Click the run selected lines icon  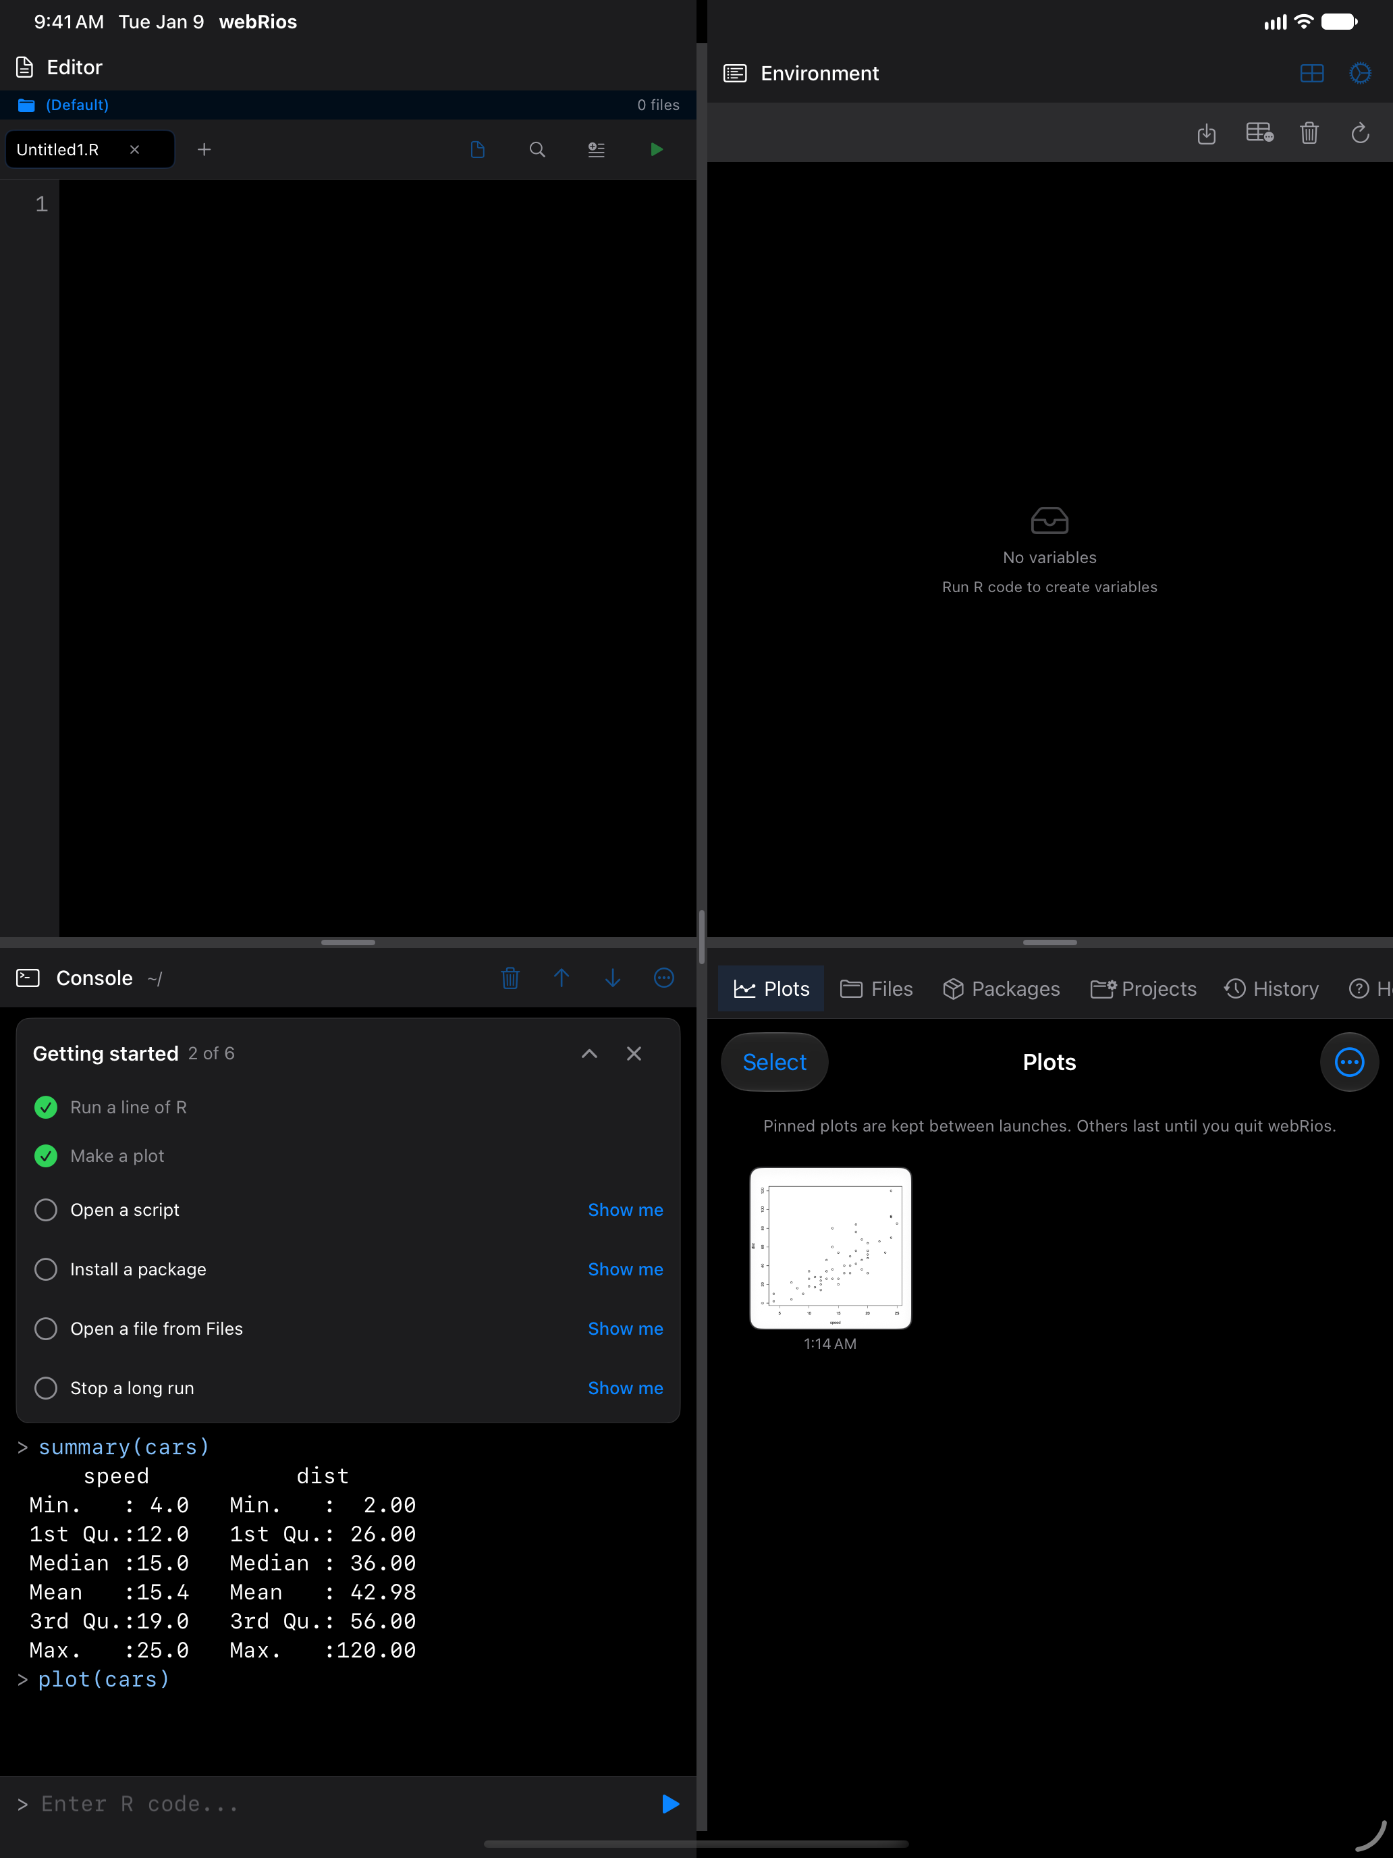596,149
